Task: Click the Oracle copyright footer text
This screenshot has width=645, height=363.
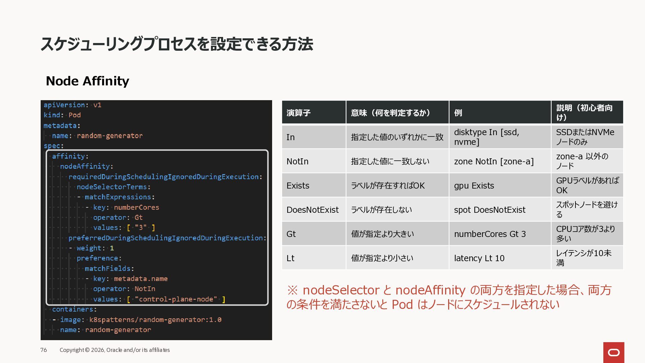Action: [x=115, y=350]
